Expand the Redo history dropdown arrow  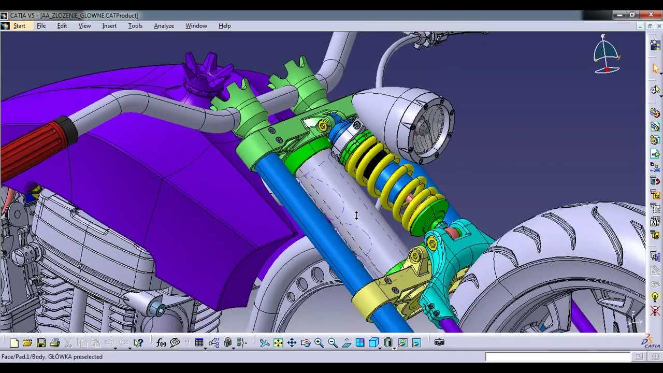129,348
